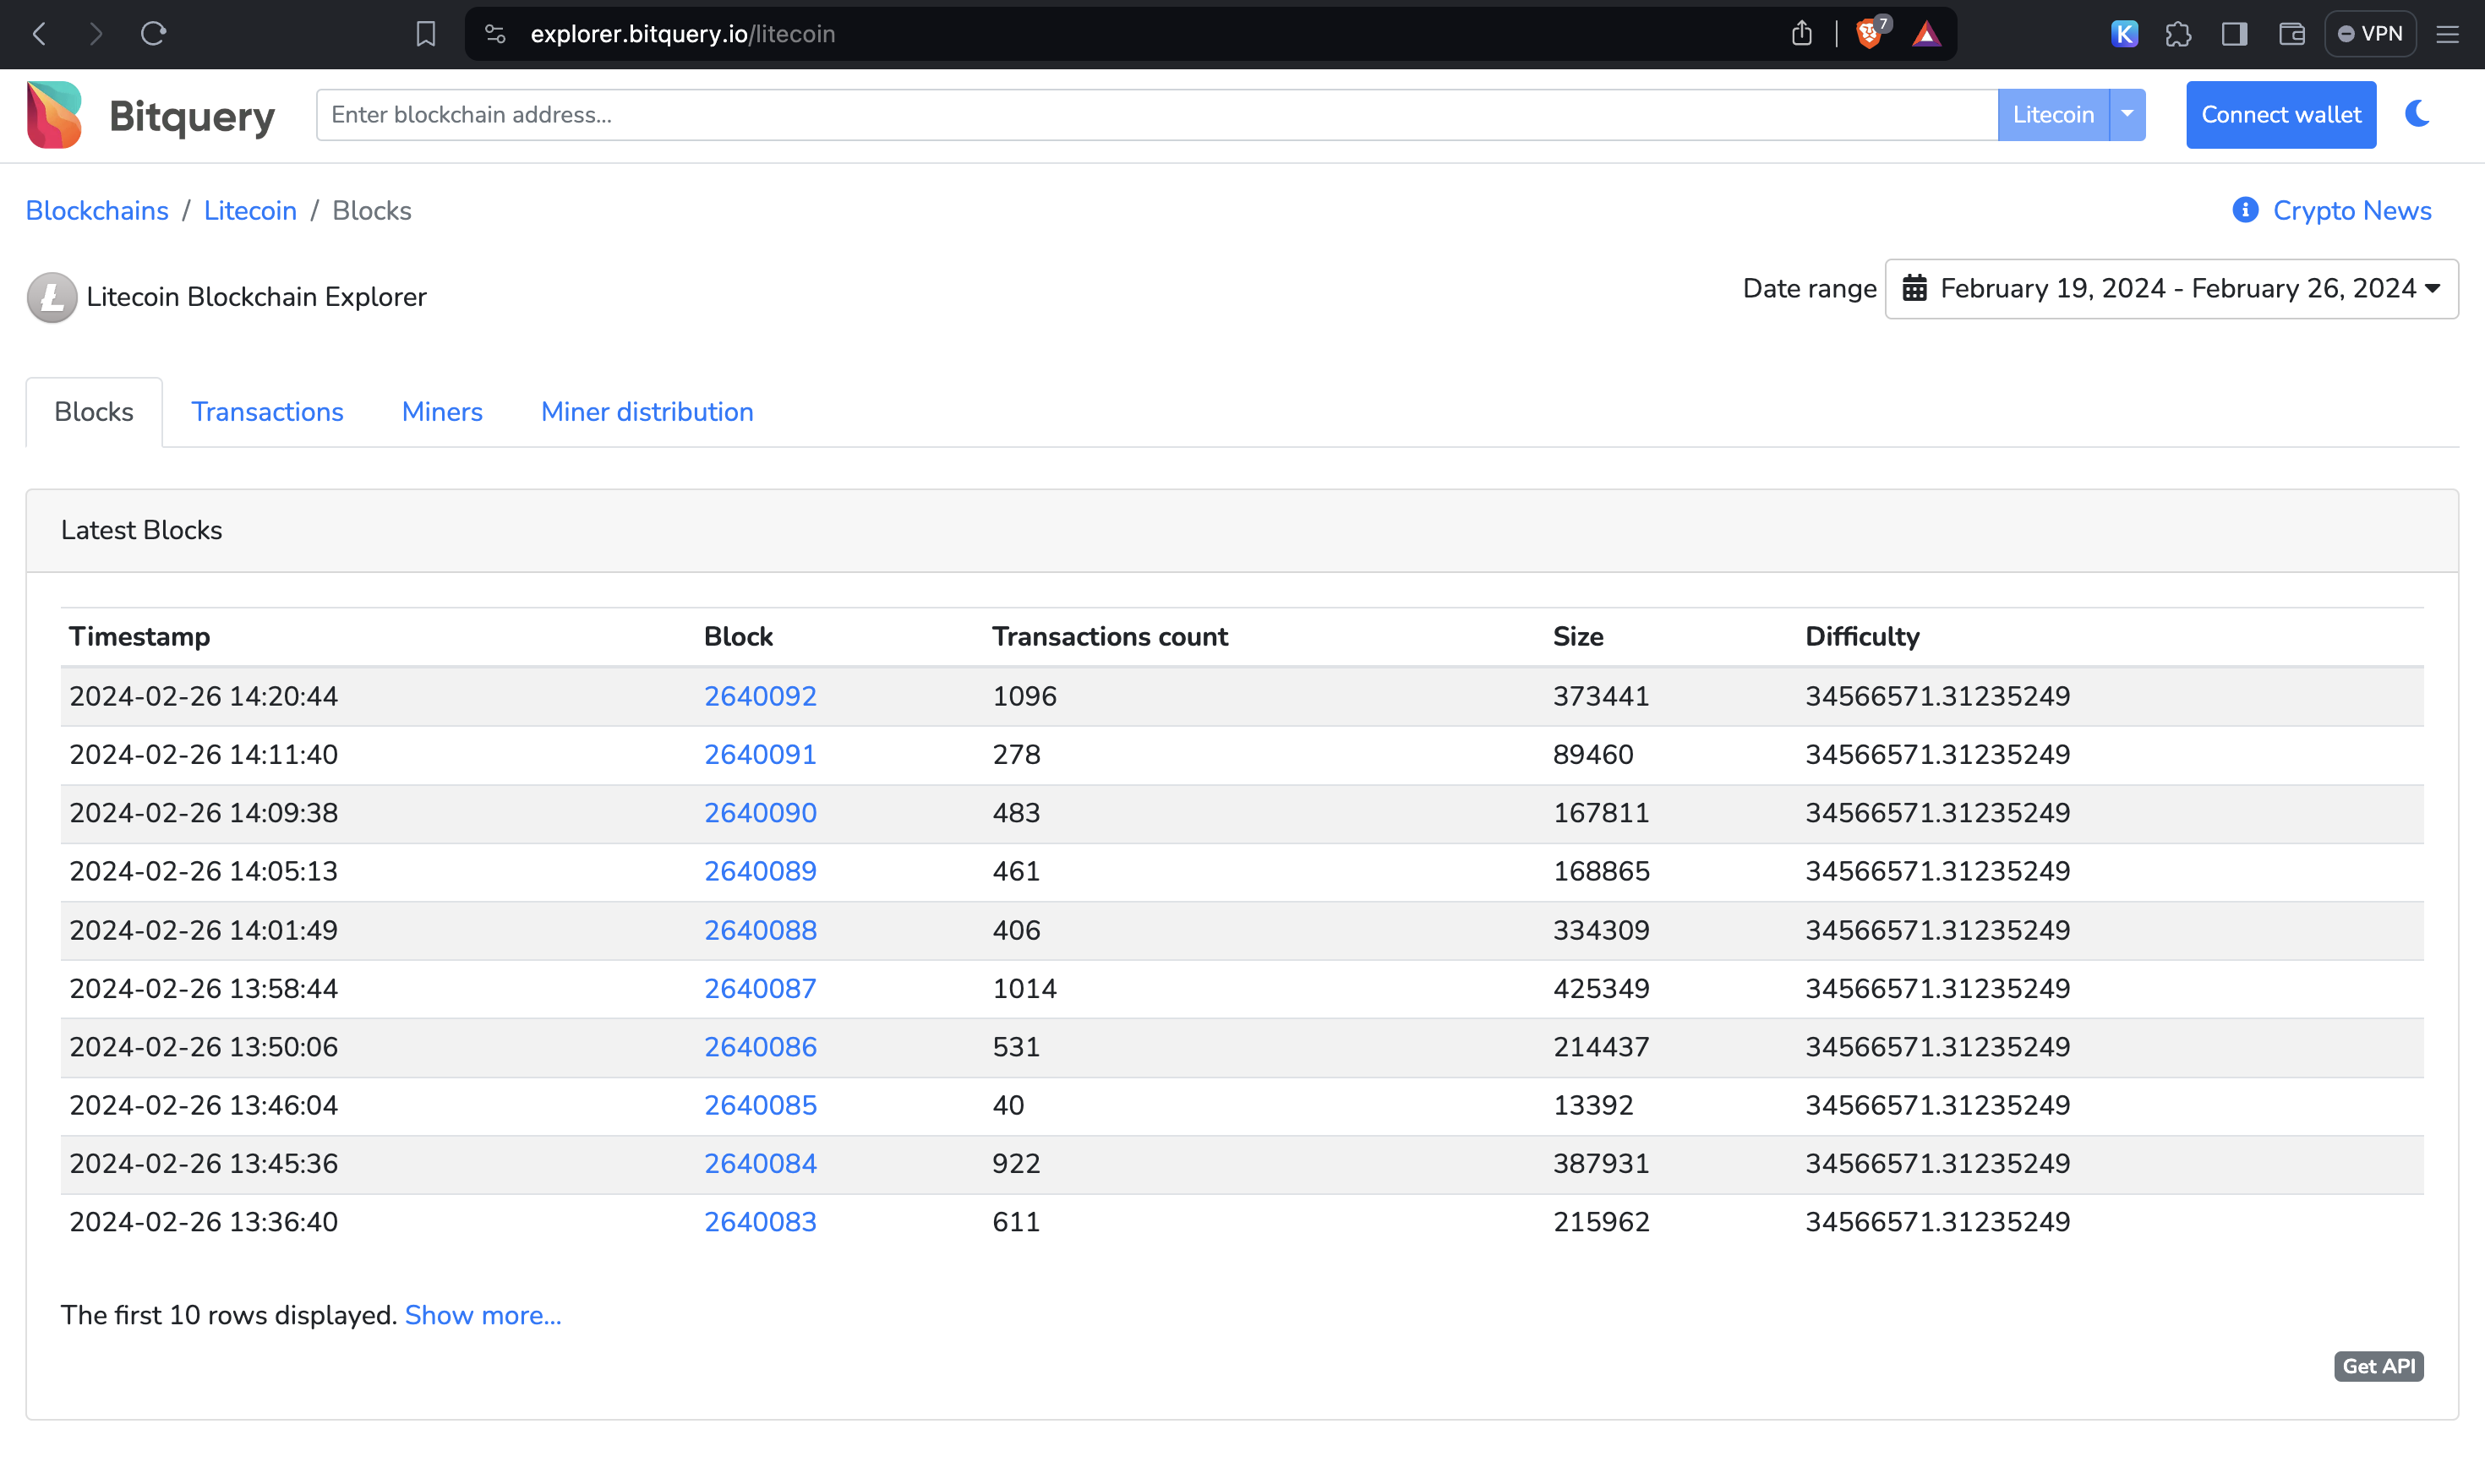The width and height of the screenshot is (2485, 1484).
Task: Open block 2640090
Action: click(760, 813)
